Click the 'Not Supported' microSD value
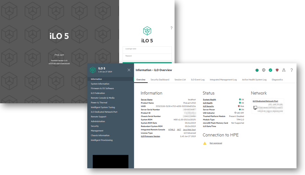 (238, 123)
